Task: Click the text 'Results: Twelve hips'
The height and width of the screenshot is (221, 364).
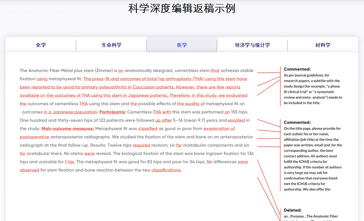Action: click(x=111, y=145)
